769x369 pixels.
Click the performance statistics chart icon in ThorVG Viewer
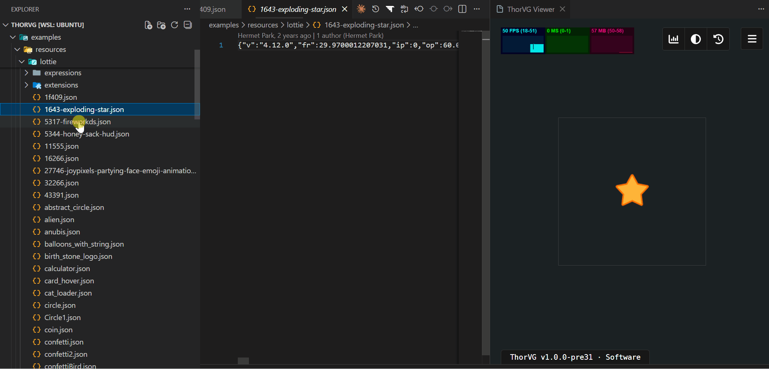point(674,39)
